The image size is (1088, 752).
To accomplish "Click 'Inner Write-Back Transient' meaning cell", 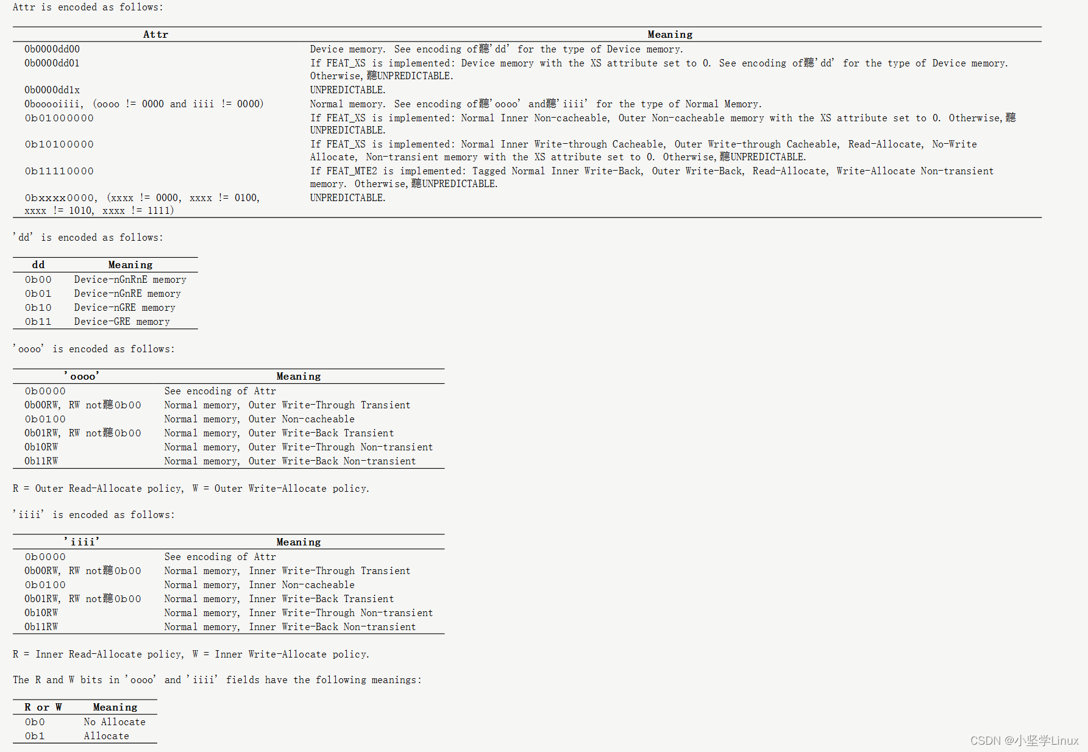I will 279,599.
